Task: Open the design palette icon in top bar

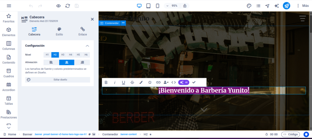Action: 249,6
